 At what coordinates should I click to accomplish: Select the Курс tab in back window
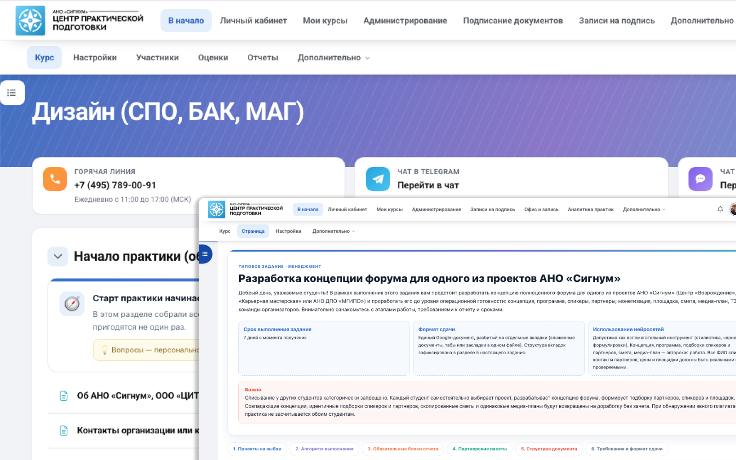44,57
